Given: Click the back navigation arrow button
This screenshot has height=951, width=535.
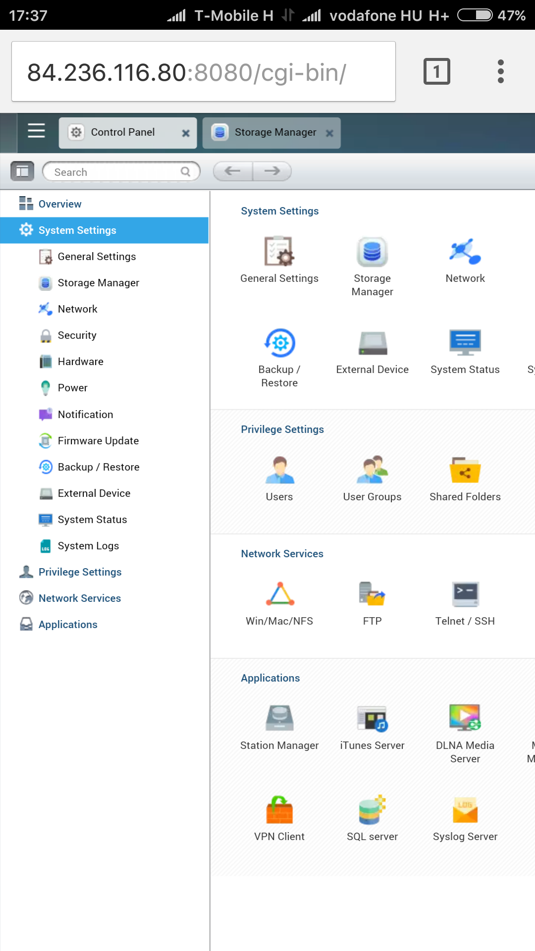Looking at the screenshot, I should coord(232,171).
